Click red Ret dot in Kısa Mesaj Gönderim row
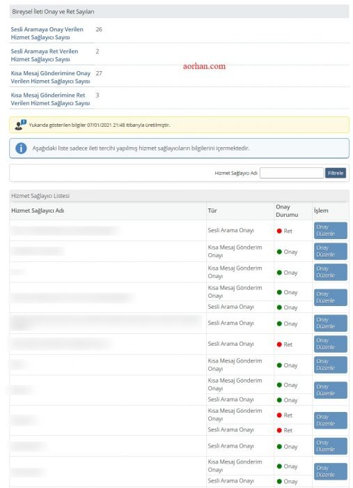The height and width of the screenshot is (488, 353). click(x=279, y=415)
